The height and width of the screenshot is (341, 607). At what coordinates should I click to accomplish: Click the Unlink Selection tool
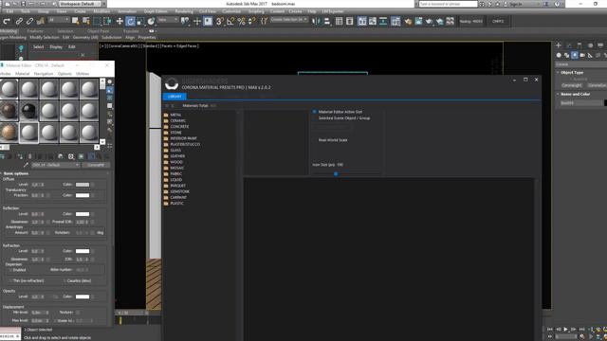[x=29, y=21]
